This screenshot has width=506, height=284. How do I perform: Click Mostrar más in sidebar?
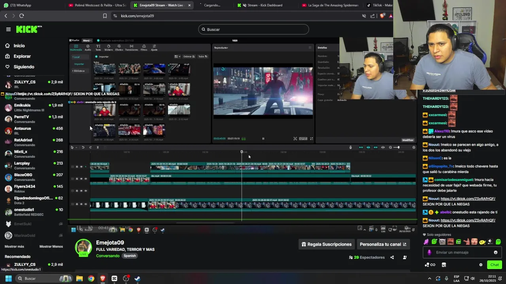[14, 247]
